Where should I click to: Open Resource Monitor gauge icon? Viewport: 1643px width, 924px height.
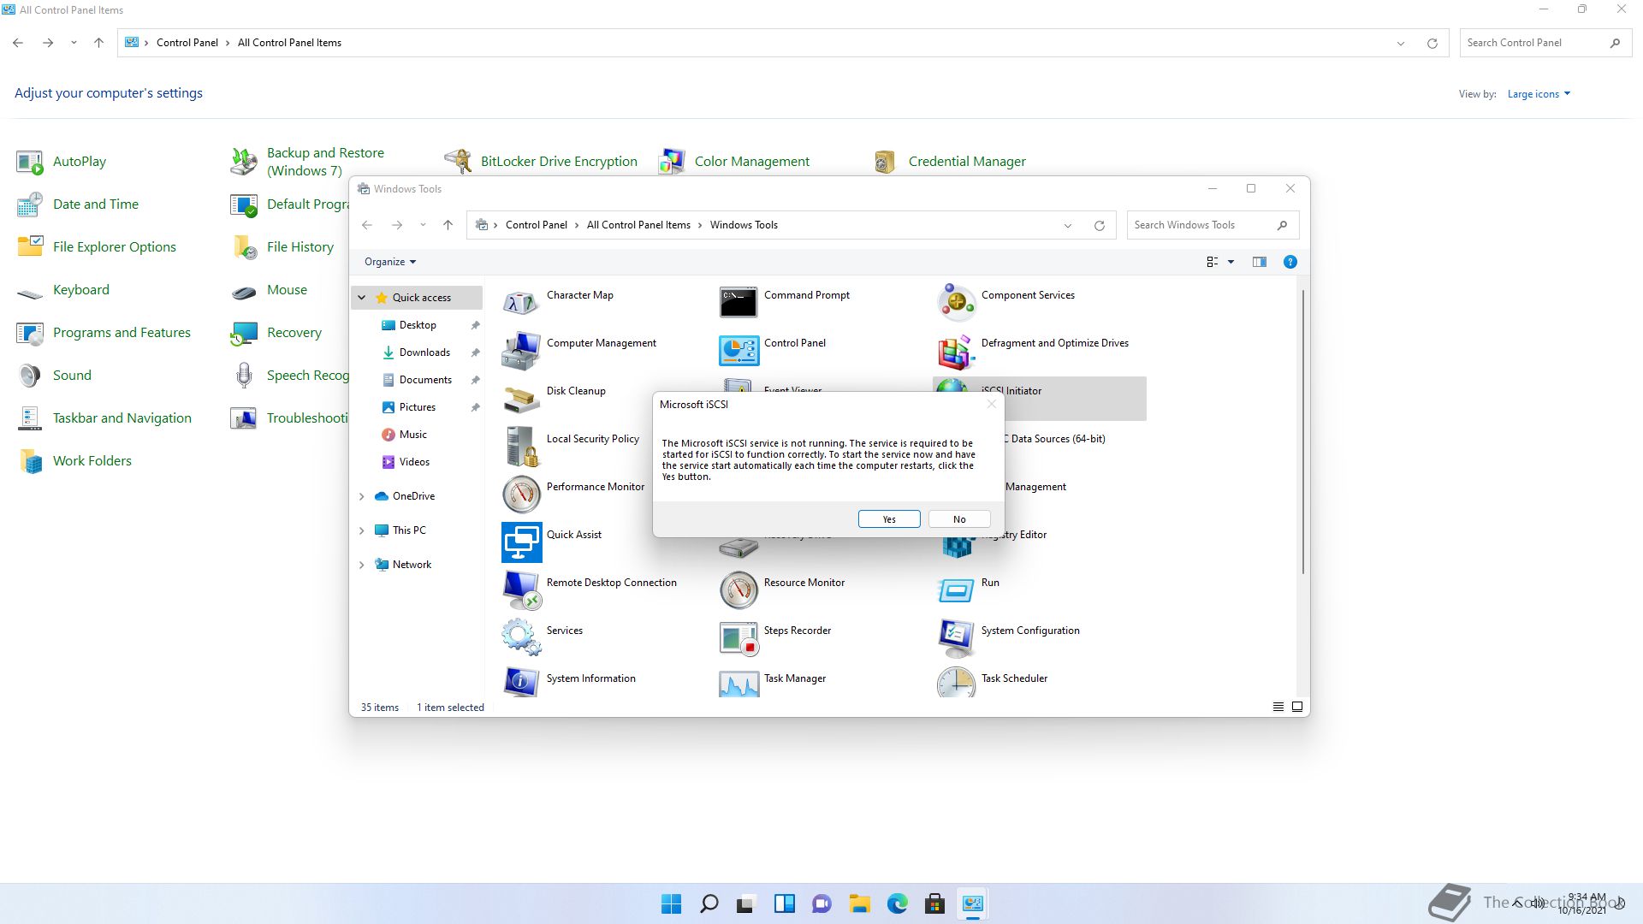tap(738, 589)
